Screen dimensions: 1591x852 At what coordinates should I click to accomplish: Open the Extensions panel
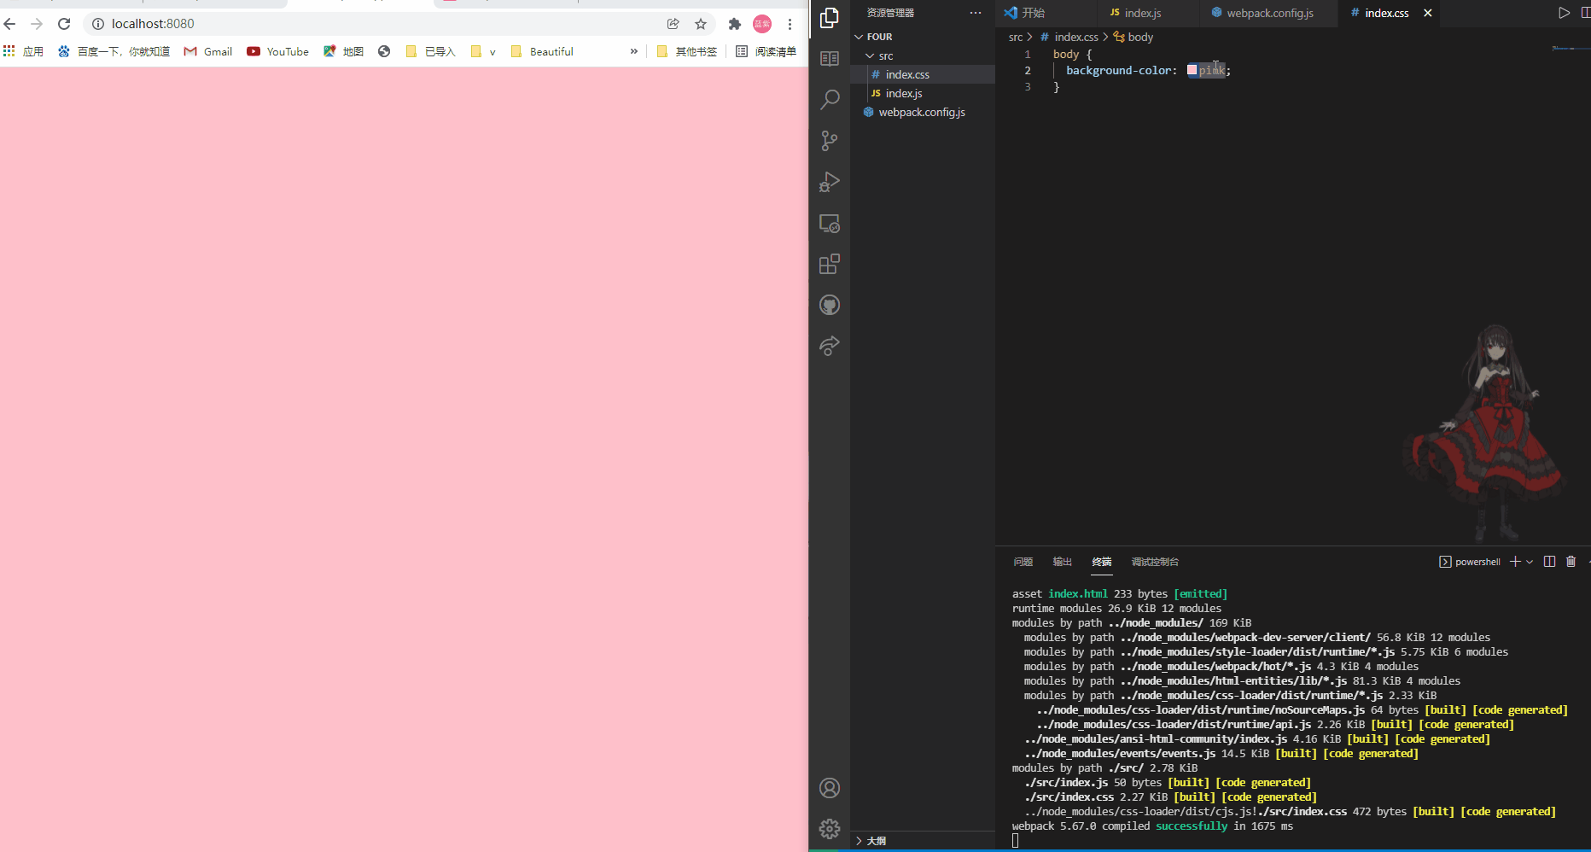click(829, 264)
